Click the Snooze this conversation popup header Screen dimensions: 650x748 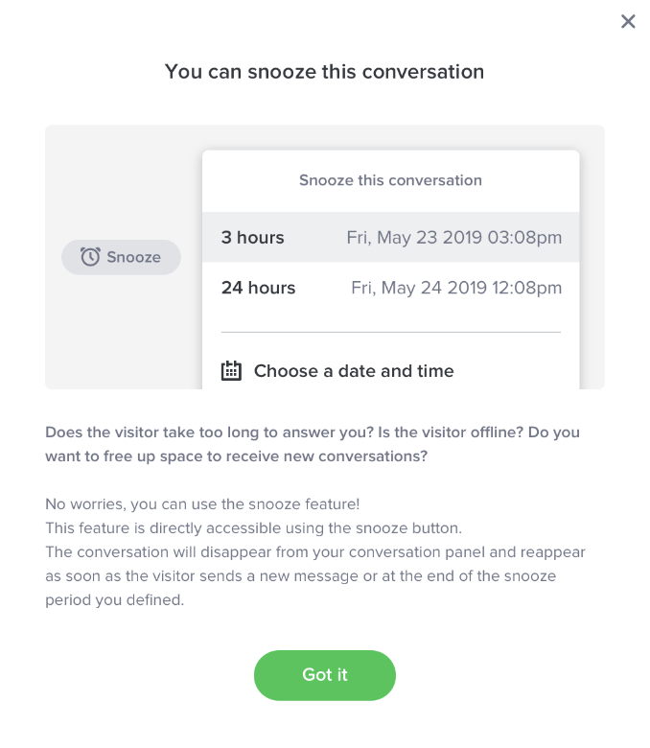tap(390, 180)
